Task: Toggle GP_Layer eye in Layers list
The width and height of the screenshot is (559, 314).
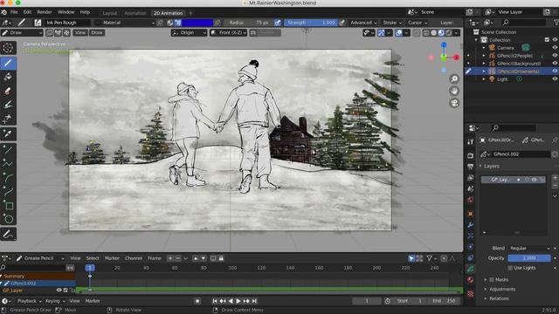Action: (534, 180)
